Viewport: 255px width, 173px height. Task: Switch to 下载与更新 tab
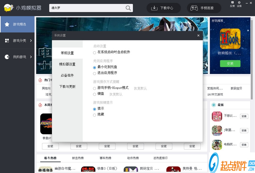[67, 87]
